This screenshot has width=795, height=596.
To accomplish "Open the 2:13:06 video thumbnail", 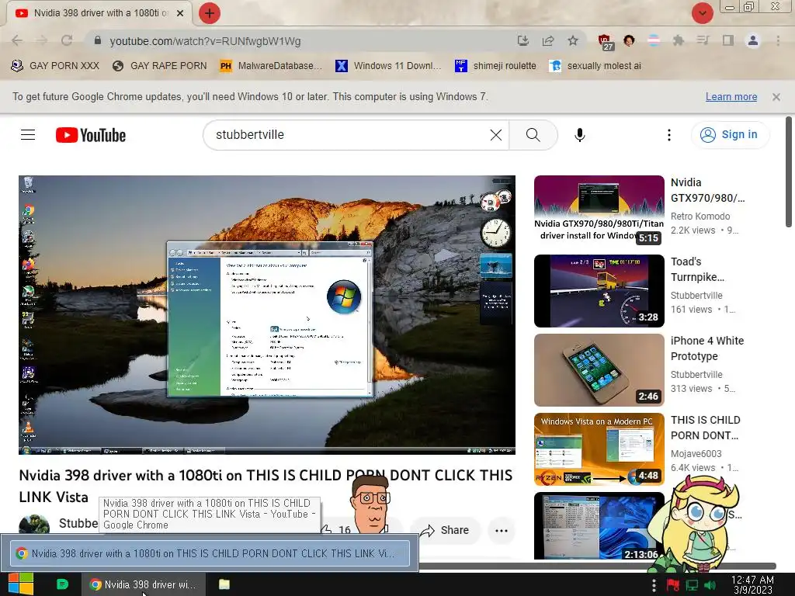I will pyautogui.click(x=599, y=526).
